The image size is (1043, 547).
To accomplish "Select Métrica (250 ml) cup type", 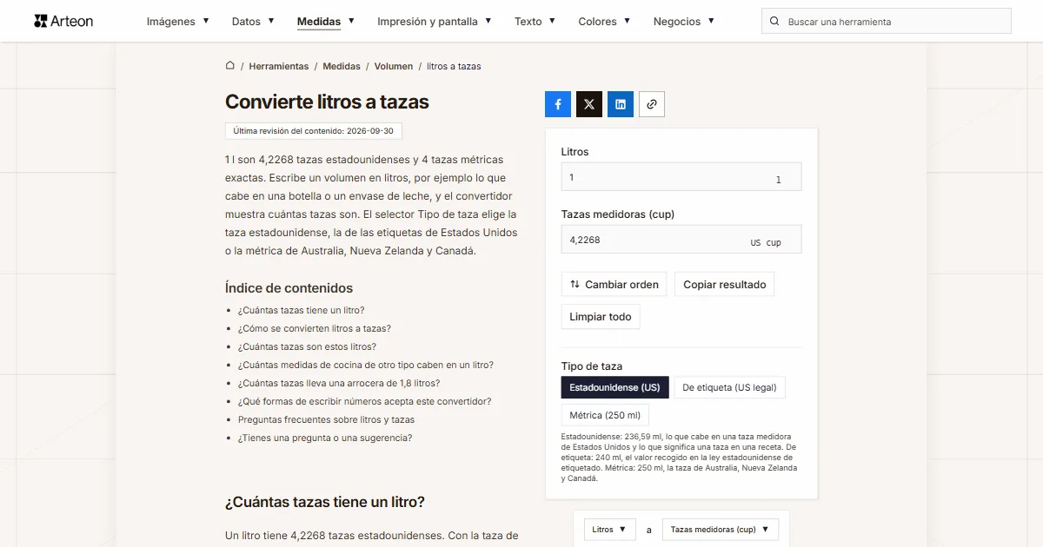I will [605, 415].
